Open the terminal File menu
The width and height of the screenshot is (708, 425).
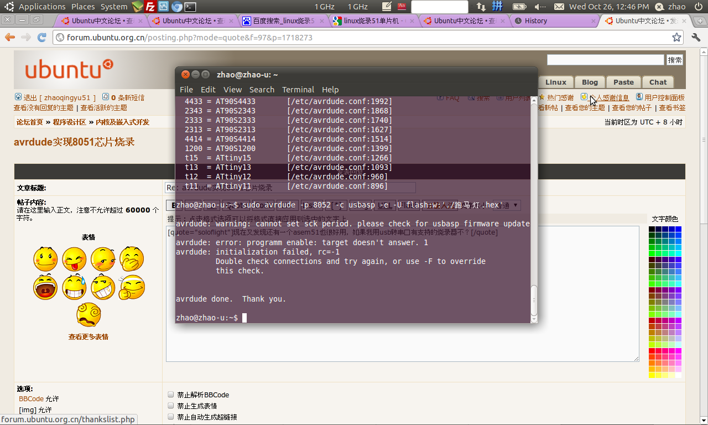point(186,90)
